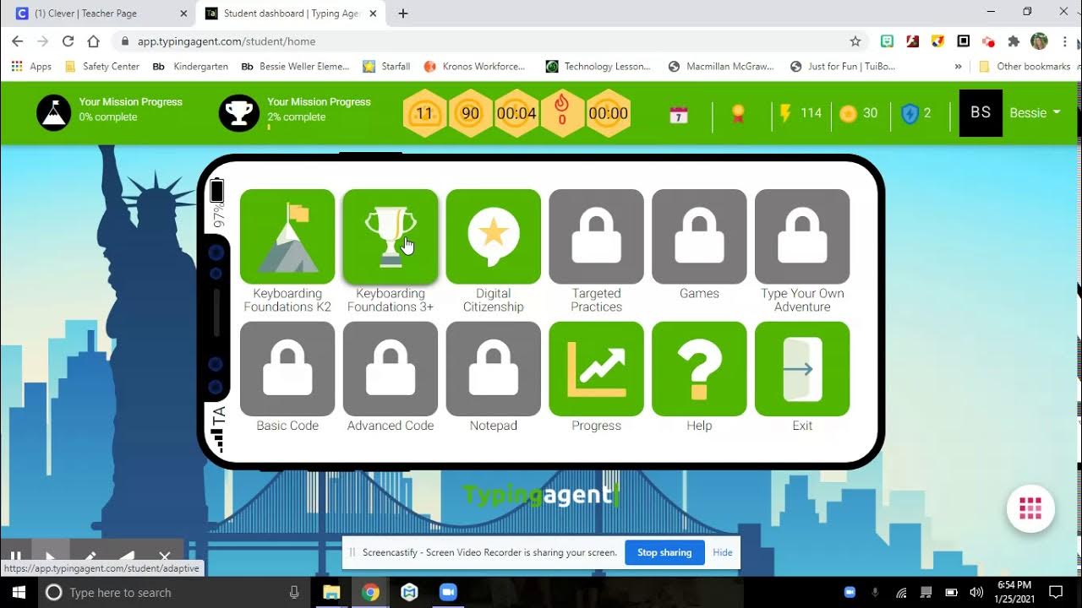Click the mountain mission progress icon
Viewport: 1082px width, 608px height.
pyautogui.click(x=54, y=113)
